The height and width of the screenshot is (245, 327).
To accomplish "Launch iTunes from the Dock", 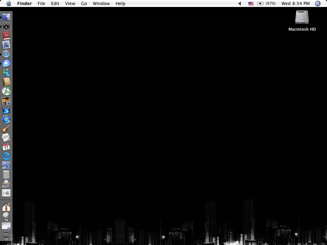I will pyautogui.click(x=6, y=91).
